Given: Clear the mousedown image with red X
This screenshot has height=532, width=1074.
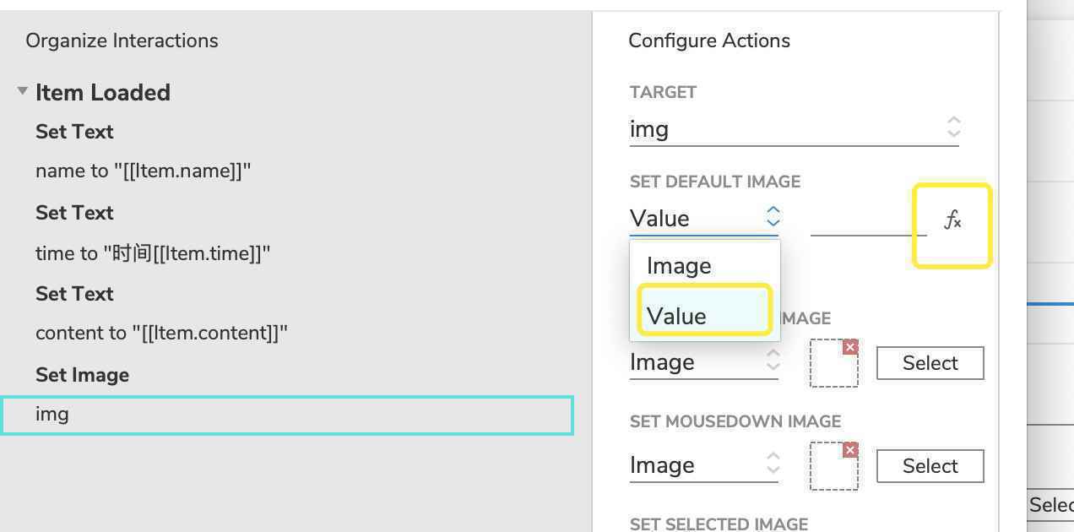Looking at the screenshot, I should pyautogui.click(x=850, y=450).
